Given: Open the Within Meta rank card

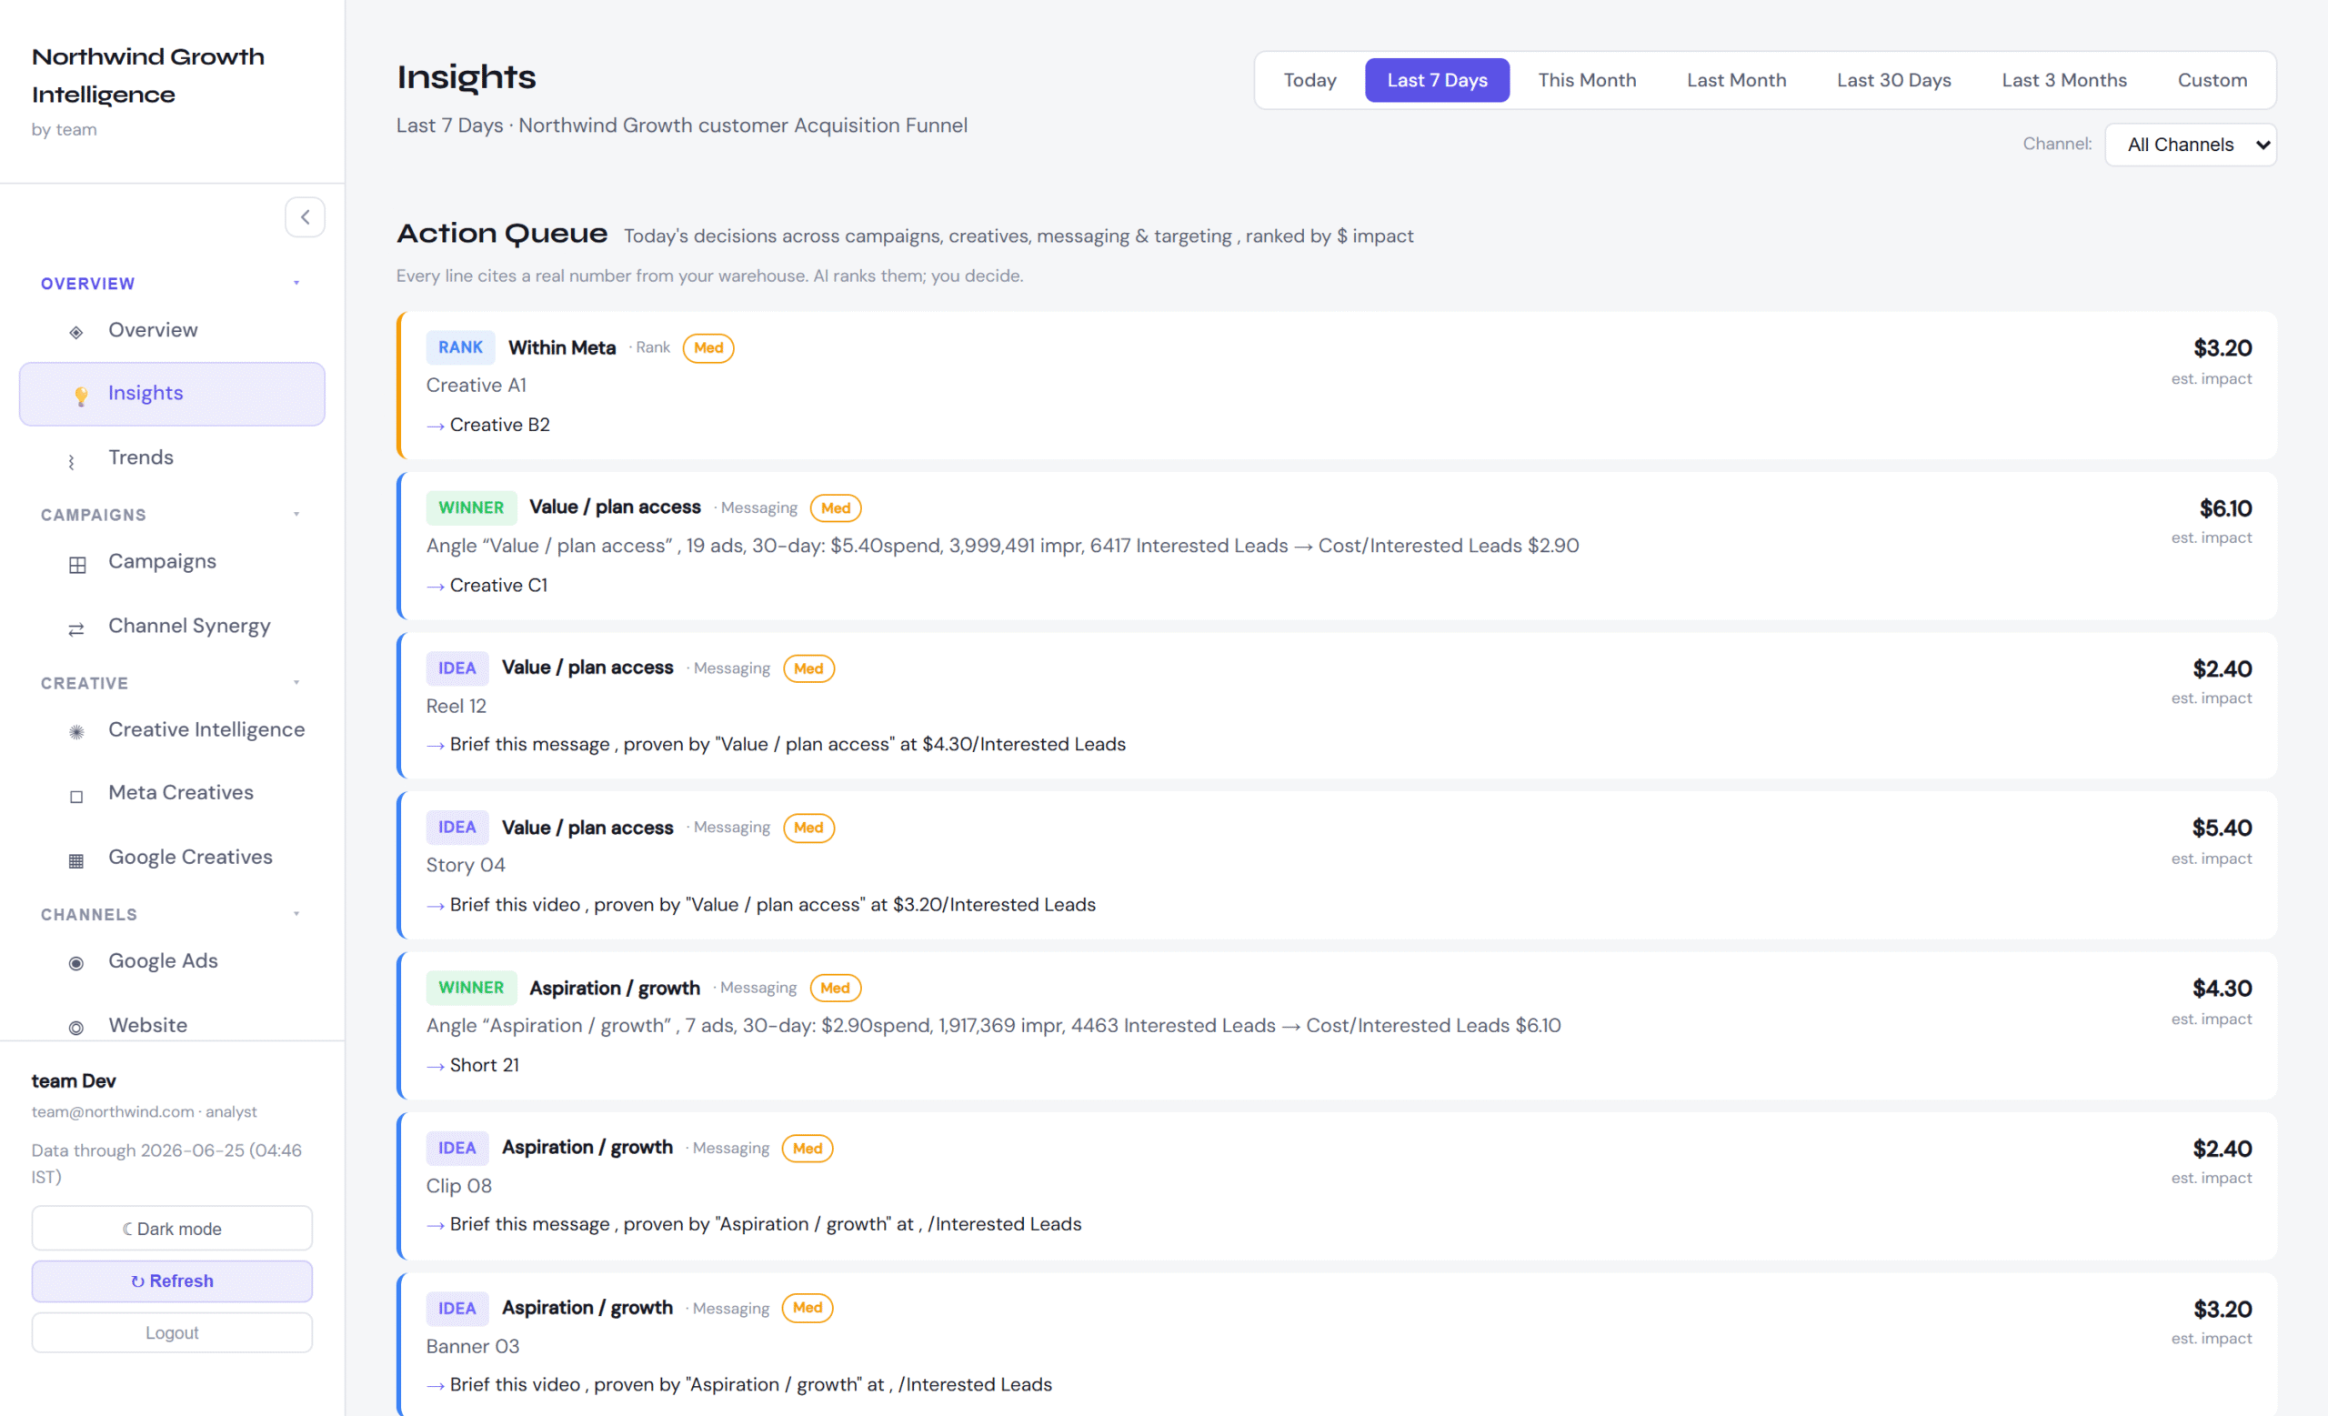Looking at the screenshot, I should point(1337,386).
